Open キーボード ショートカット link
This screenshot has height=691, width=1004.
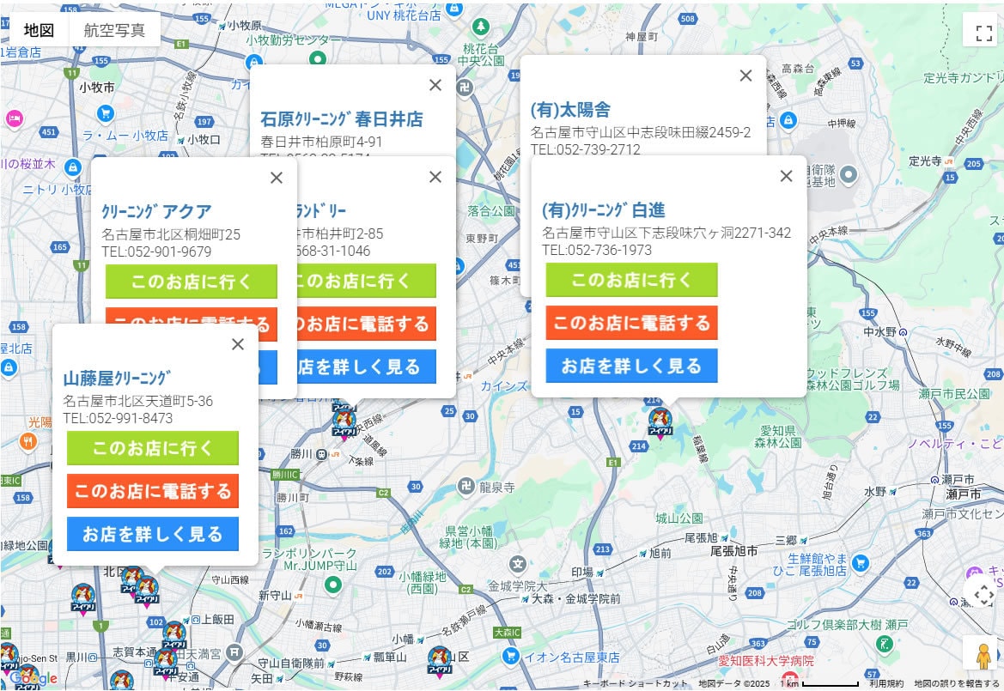click(635, 683)
